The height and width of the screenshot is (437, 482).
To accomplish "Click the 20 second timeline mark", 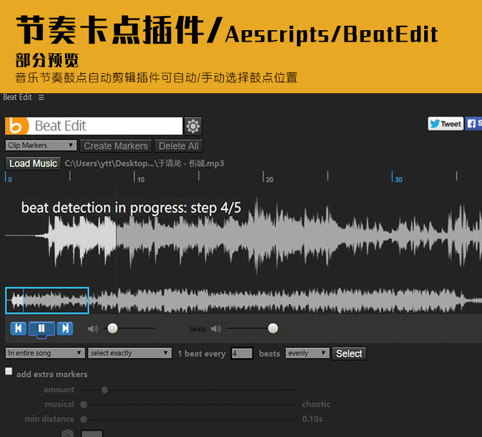I will (x=268, y=177).
